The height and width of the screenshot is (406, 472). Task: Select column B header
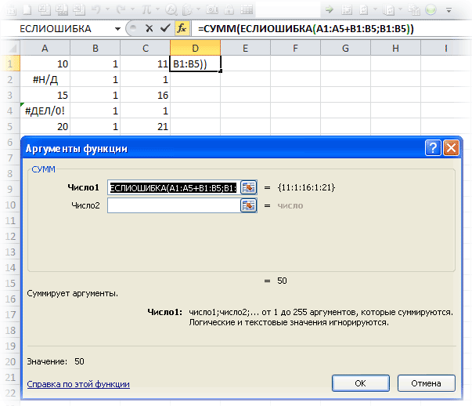point(95,48)
